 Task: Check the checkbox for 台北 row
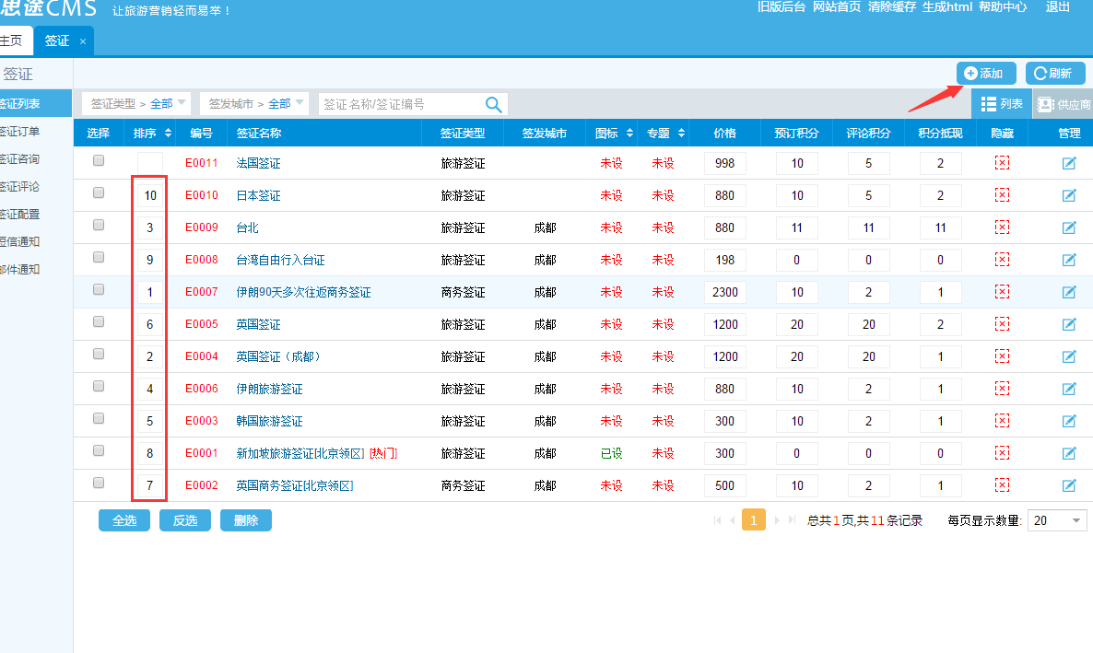(99, 225)
